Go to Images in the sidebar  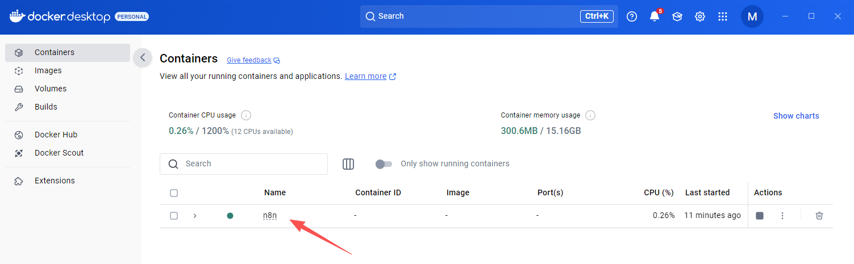point(48,70)
